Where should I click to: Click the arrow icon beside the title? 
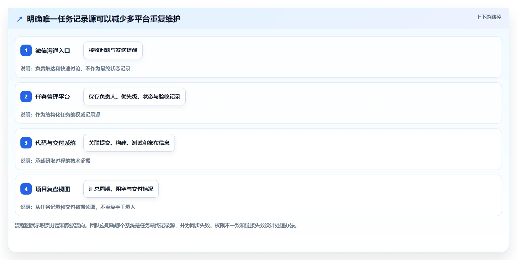(x=20, y=19)
